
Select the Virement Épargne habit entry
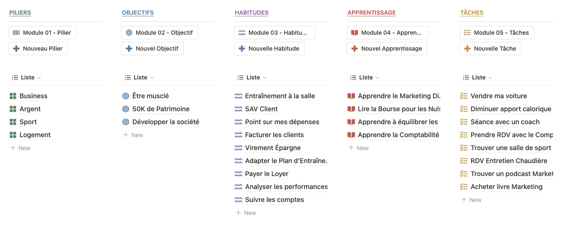point(273,148)
